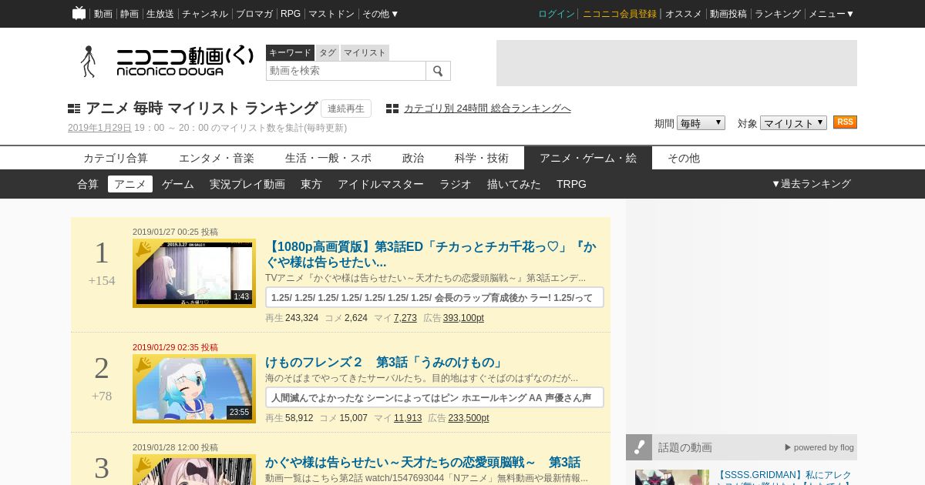The height and width of the screenshot is (485, 925).
Task: Expand ▼過去ランキング
Action: coord(811,184)
